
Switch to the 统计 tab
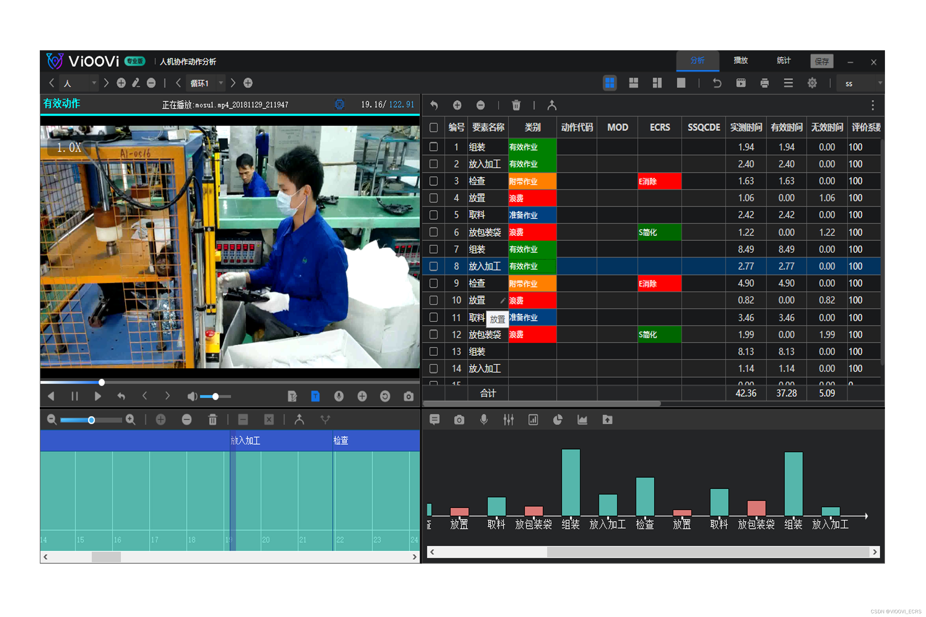[783, 60]
